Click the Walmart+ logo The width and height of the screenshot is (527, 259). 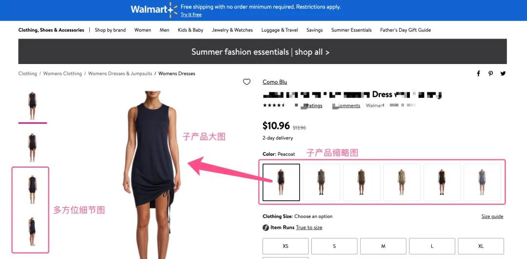point(154,9)
